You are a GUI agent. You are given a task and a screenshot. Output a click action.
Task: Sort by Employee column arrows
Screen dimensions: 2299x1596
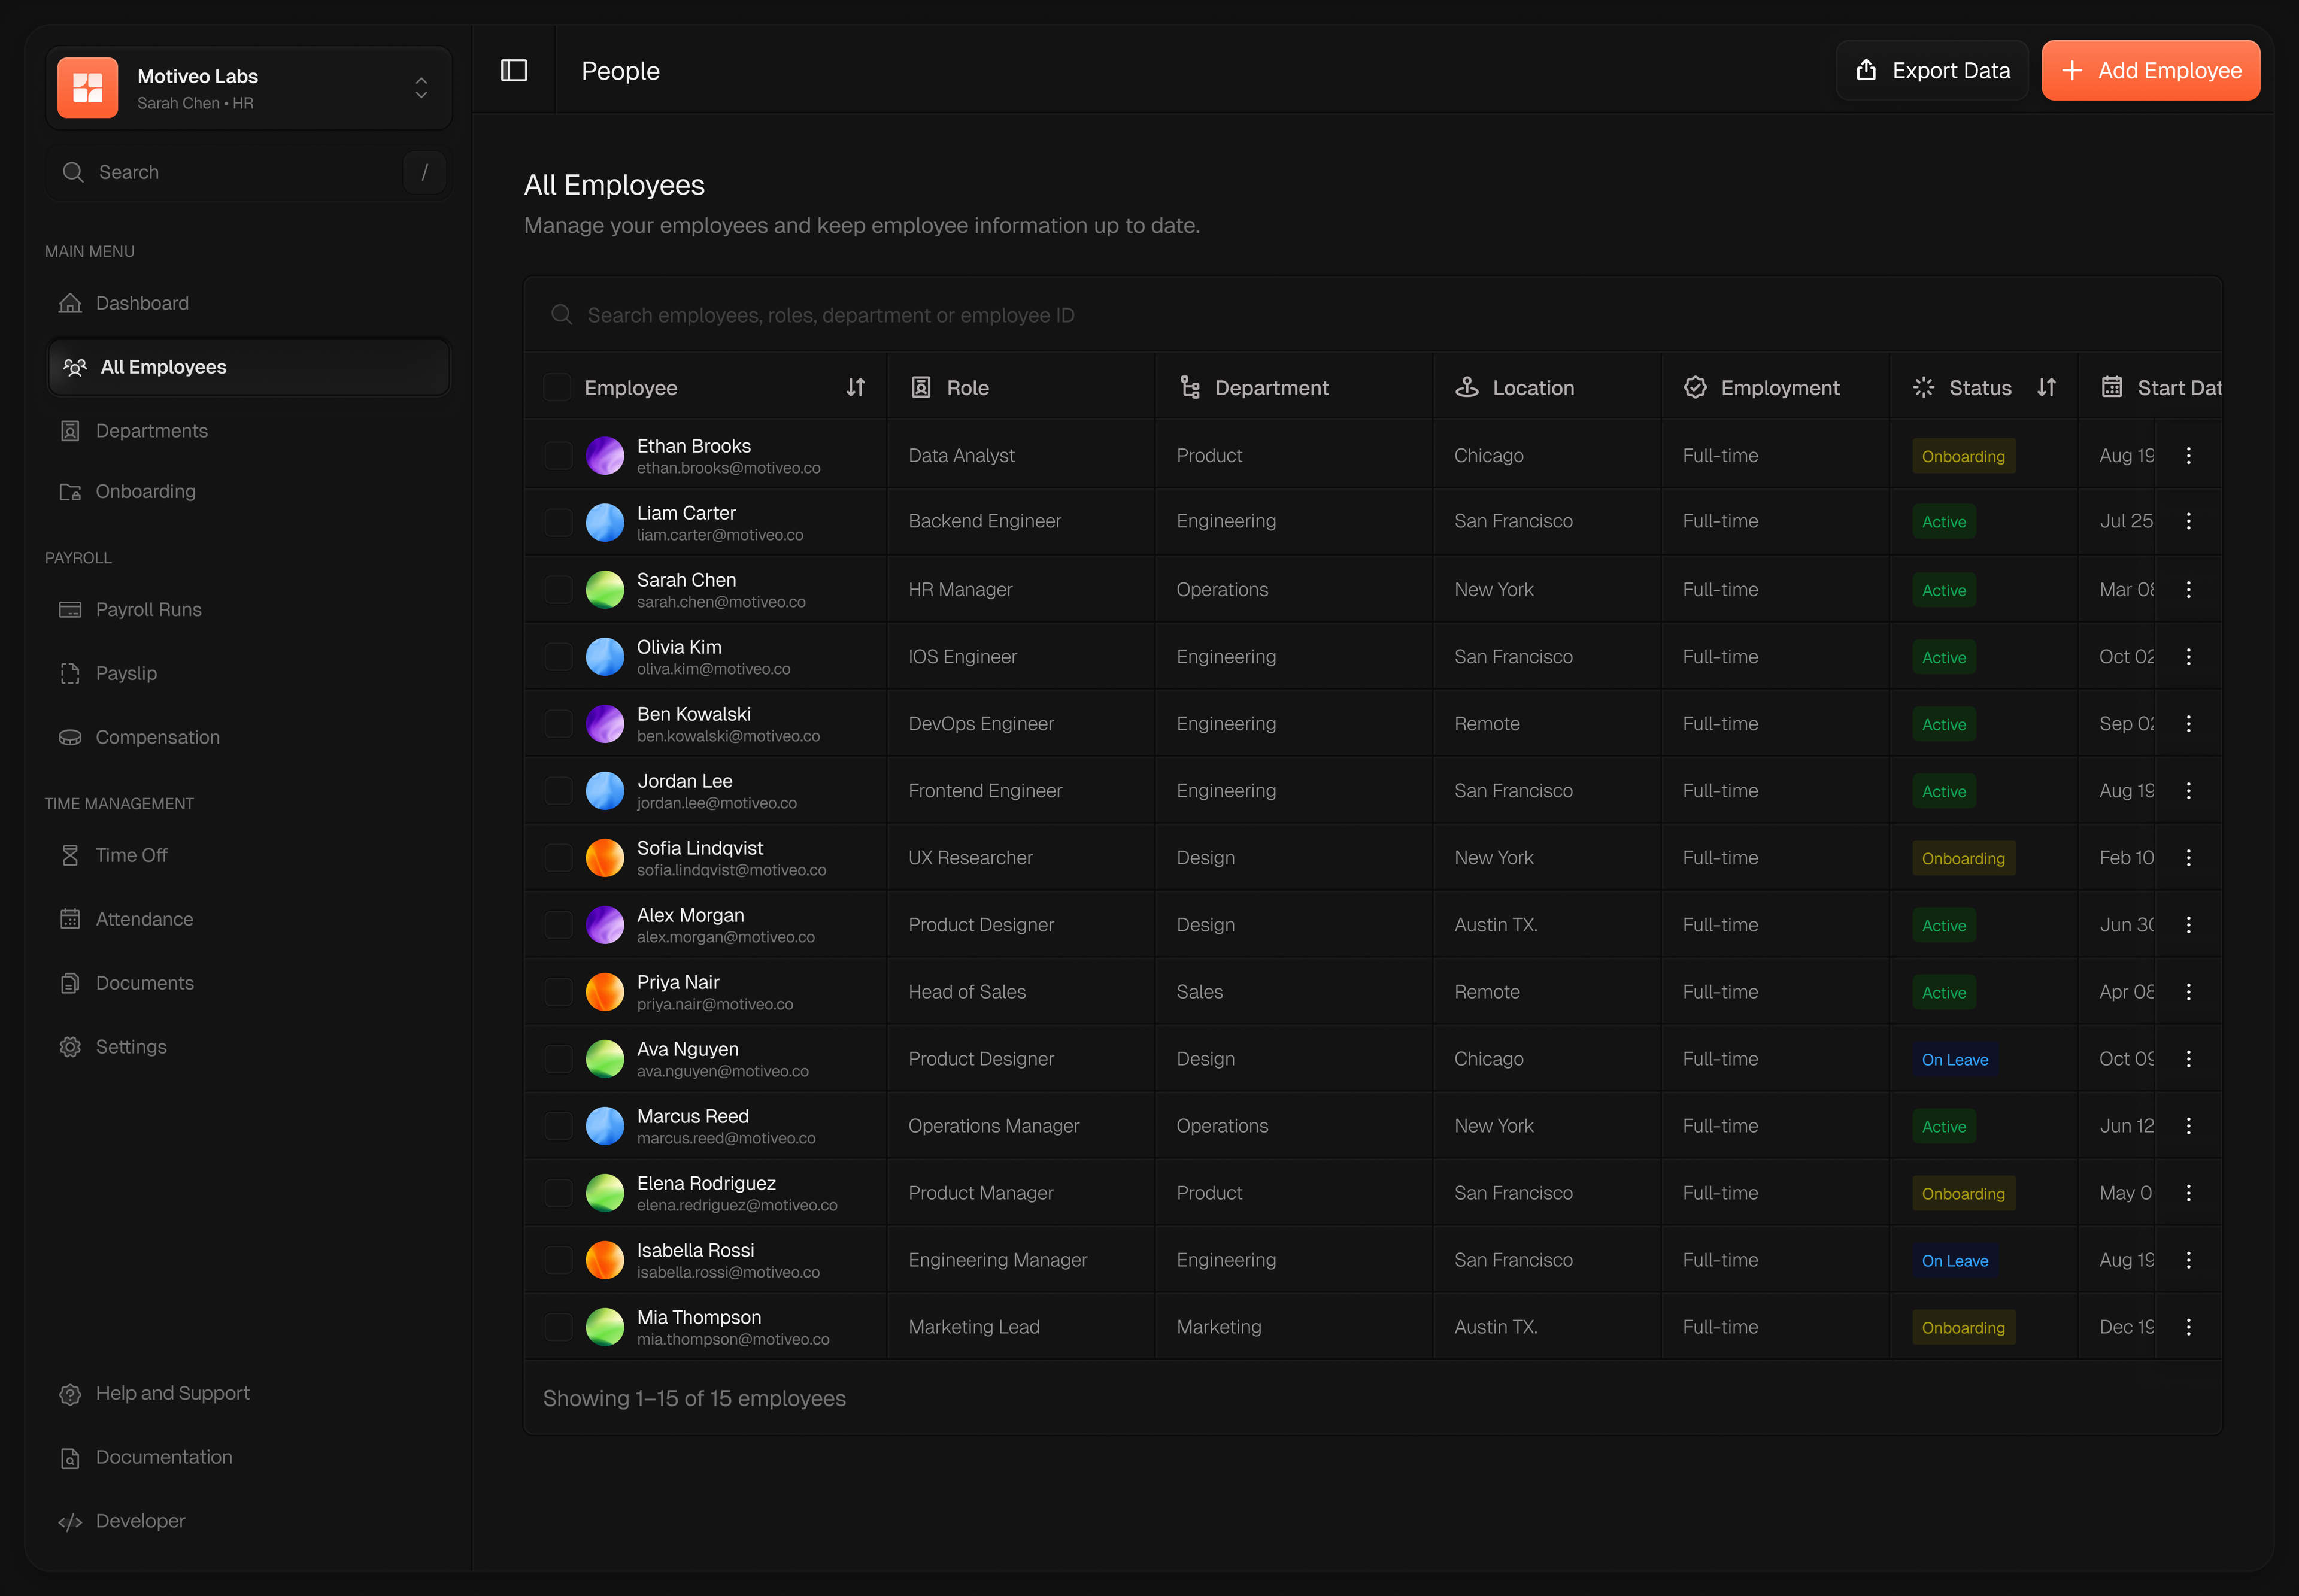[x=855, y=387]
